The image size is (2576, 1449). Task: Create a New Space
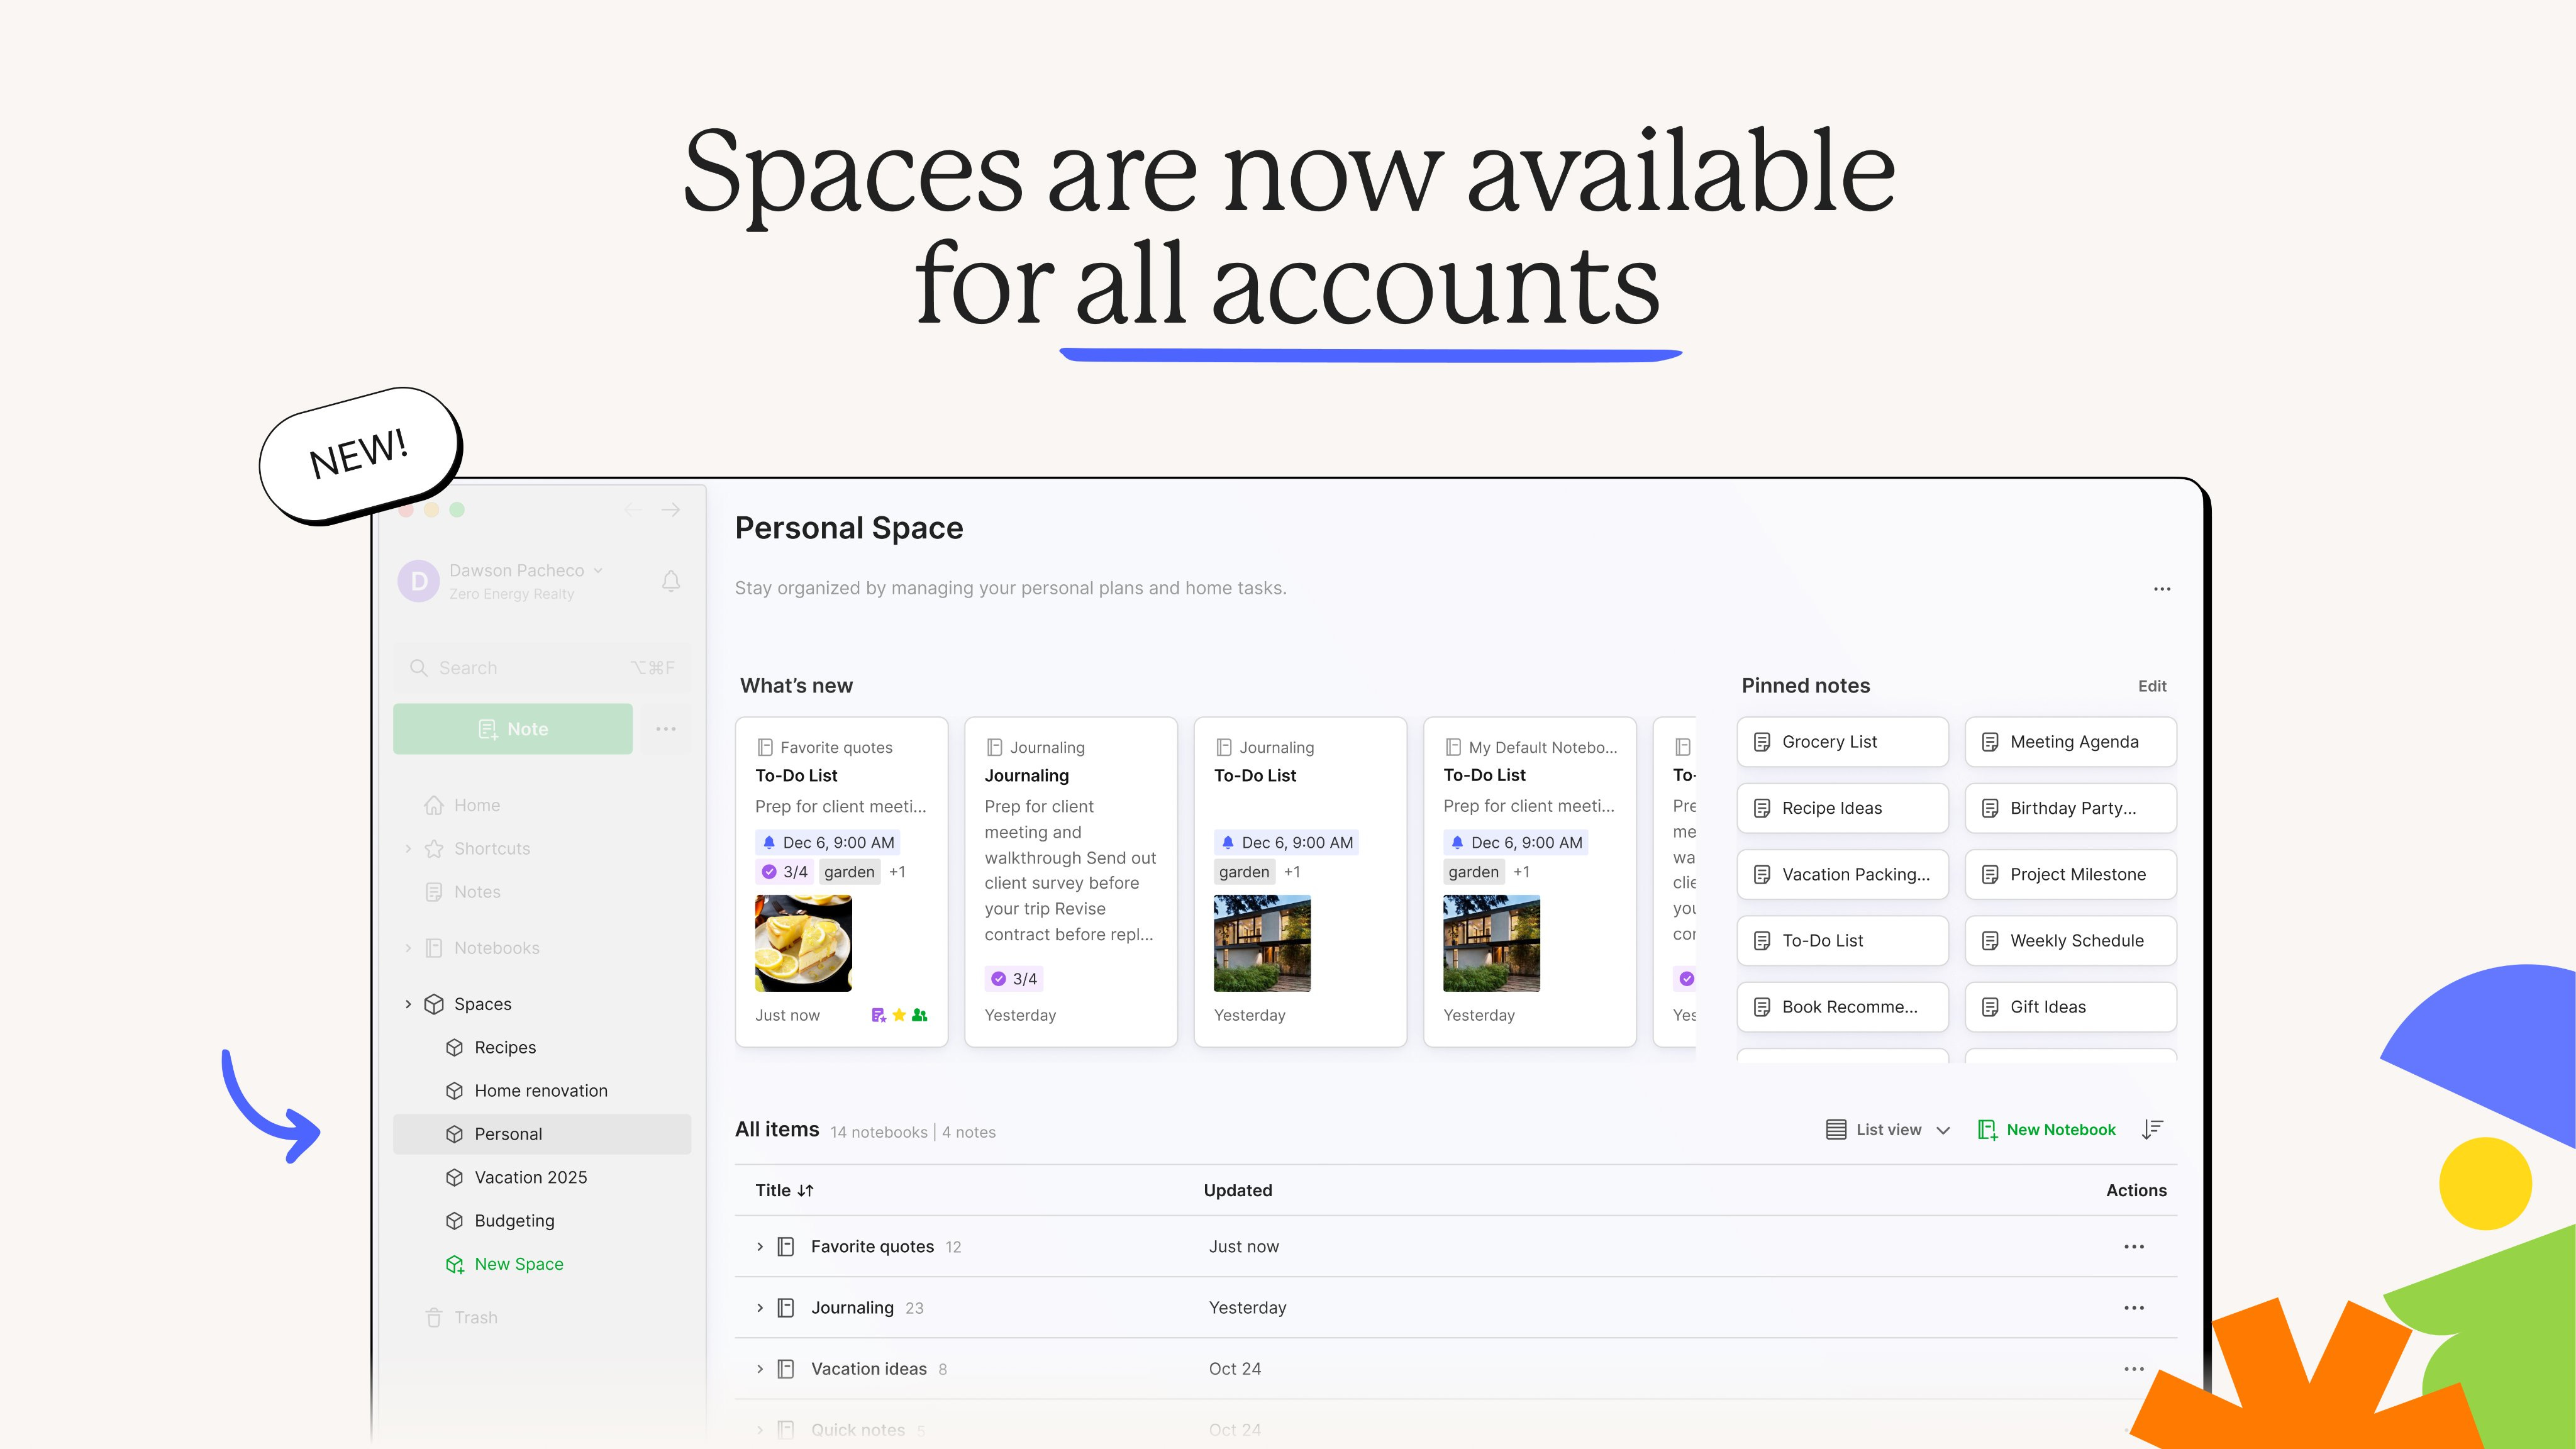[x=518, y=1264]
